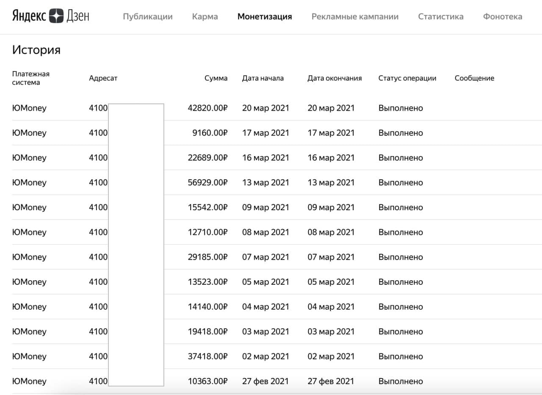Select the amount 15542.00₽
Image resolution: width=542 pixels, height=395 pixels.
pos(207,207)
